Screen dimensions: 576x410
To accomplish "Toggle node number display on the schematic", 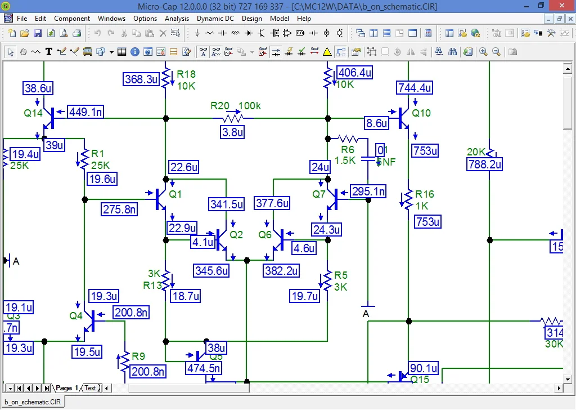I will coord(228,52).
